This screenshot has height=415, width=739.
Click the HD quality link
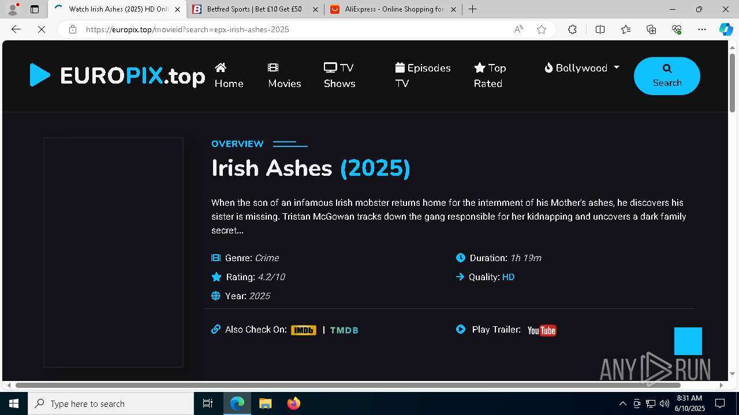[x=508, y=277]
